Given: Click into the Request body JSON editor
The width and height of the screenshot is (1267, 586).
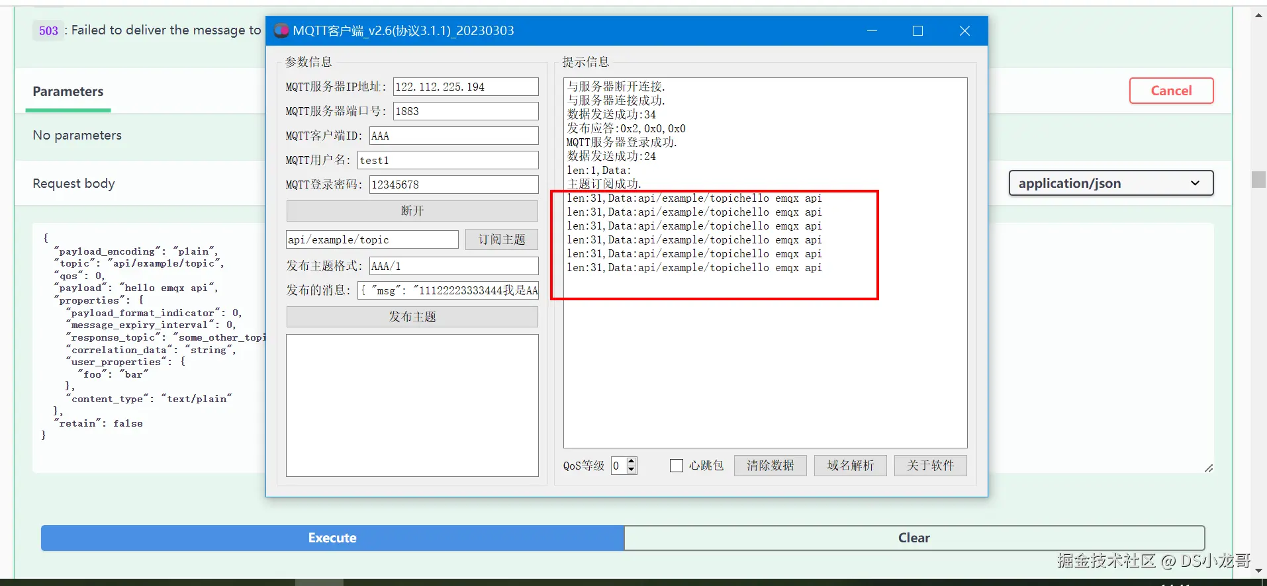Looking at the screenshot, I should coord(149,348).
